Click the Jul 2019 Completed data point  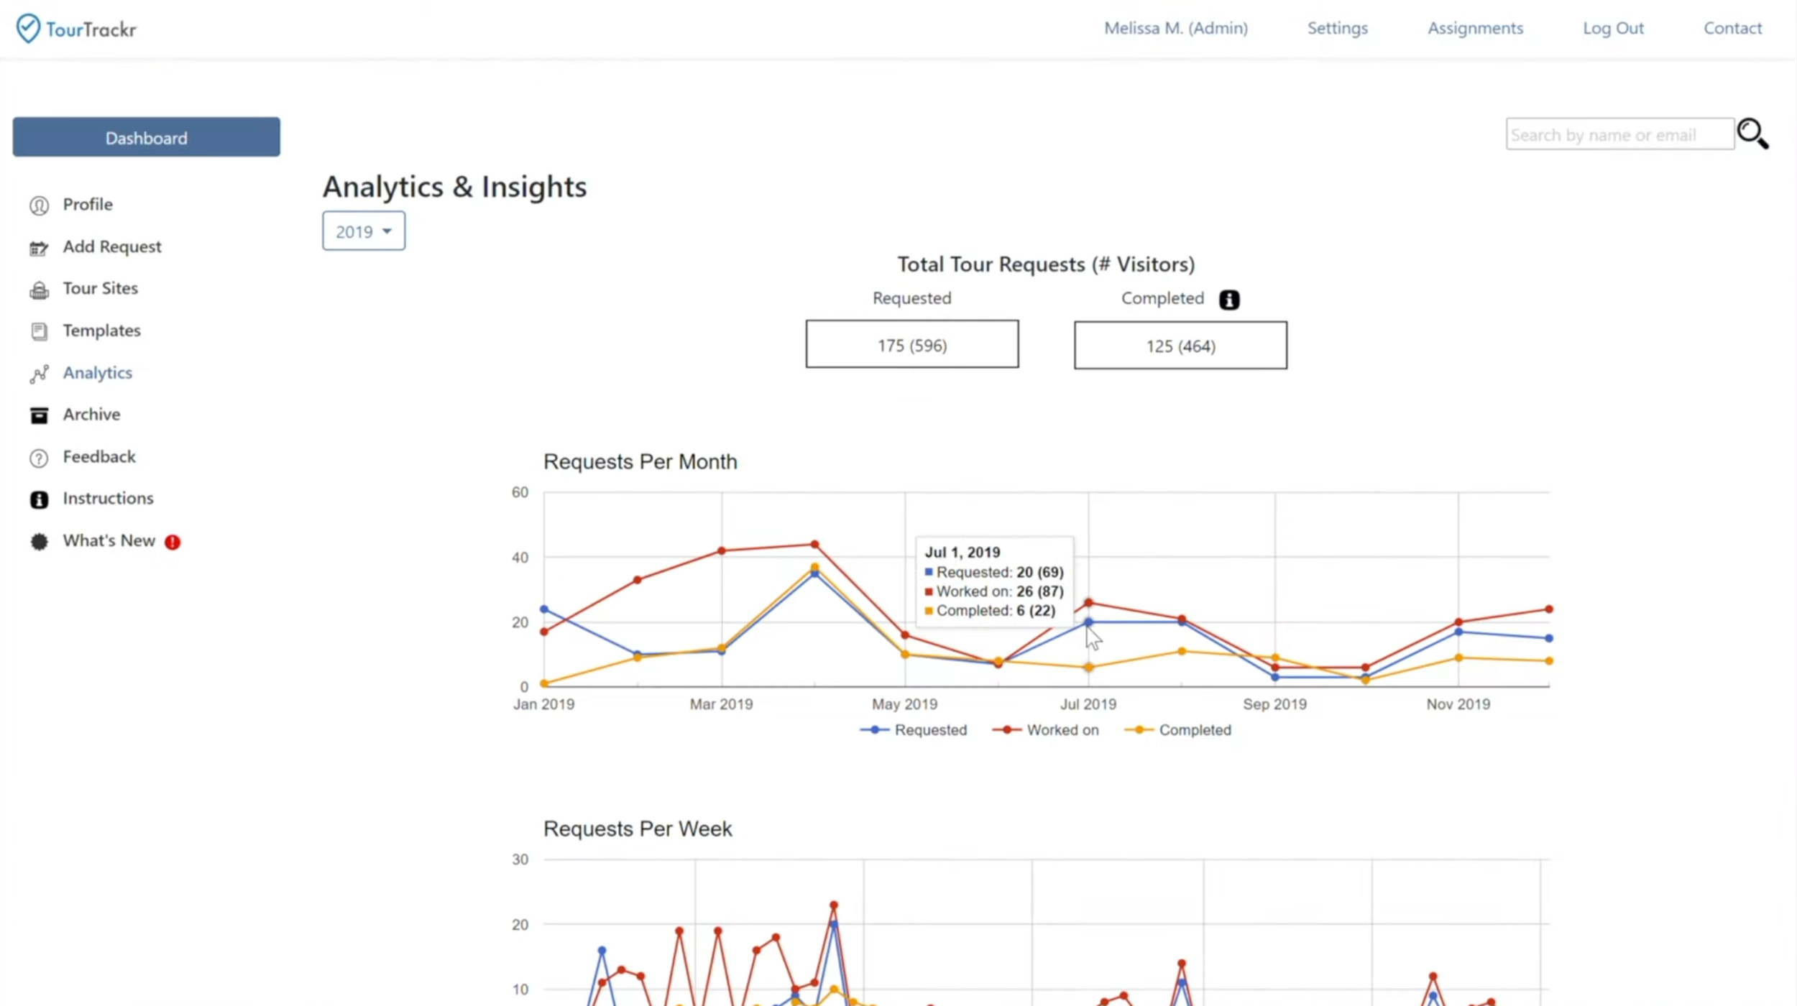pos(1088,668)
